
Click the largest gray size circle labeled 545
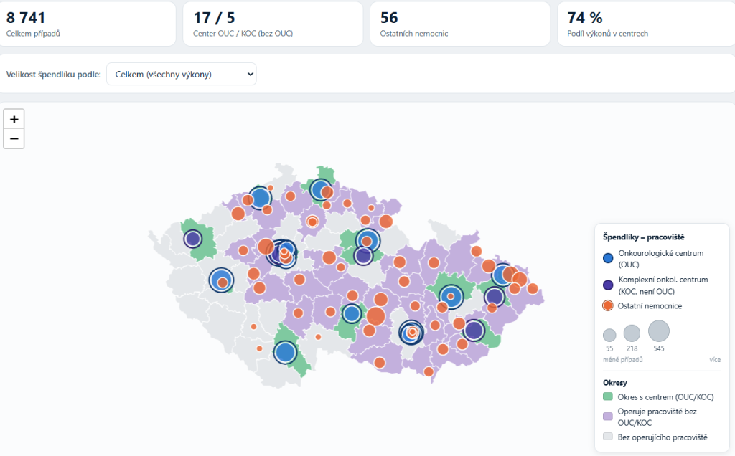coord(659,331)
